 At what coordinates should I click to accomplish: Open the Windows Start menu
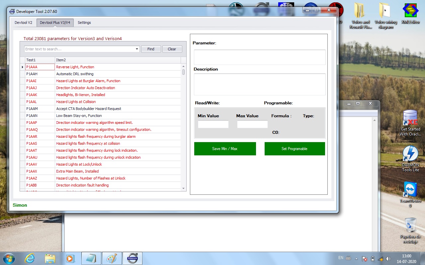(9, 258)
